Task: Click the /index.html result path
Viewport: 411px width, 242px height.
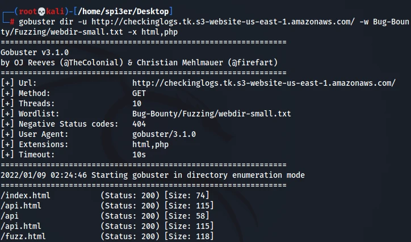Action: (x=26, y=195)
